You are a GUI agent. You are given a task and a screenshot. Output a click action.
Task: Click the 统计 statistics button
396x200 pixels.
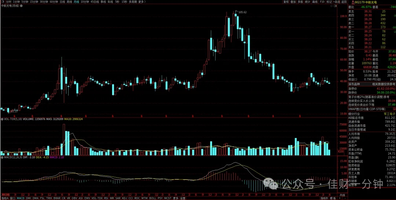coord(307,2)
